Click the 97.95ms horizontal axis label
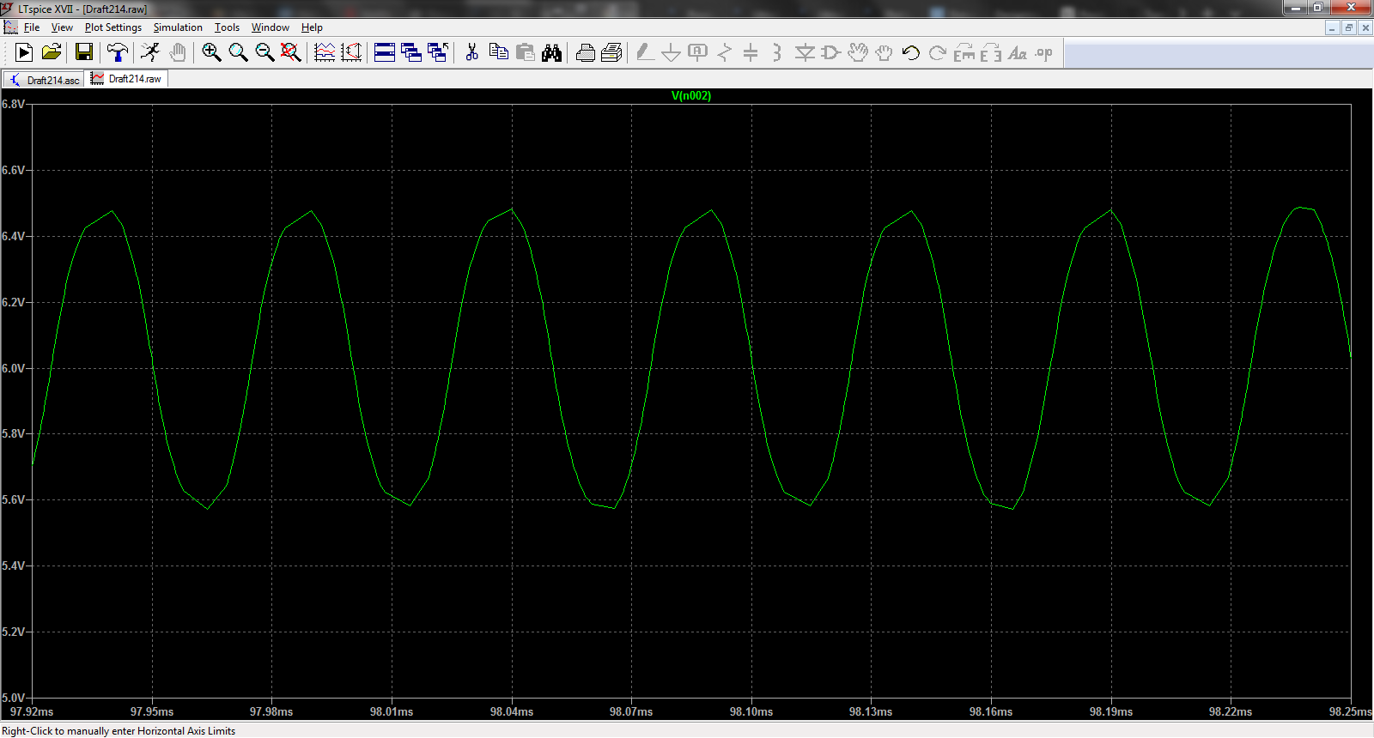The height and width of the screenshot is (738, 1374). tap(152, 711)
